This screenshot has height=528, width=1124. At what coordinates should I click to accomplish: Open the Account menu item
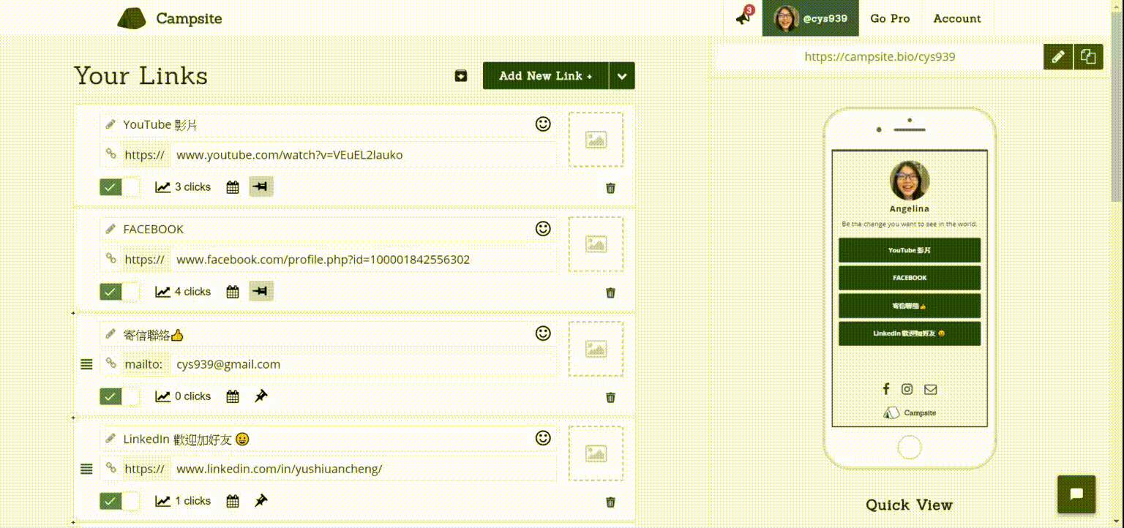click(957, 18)
